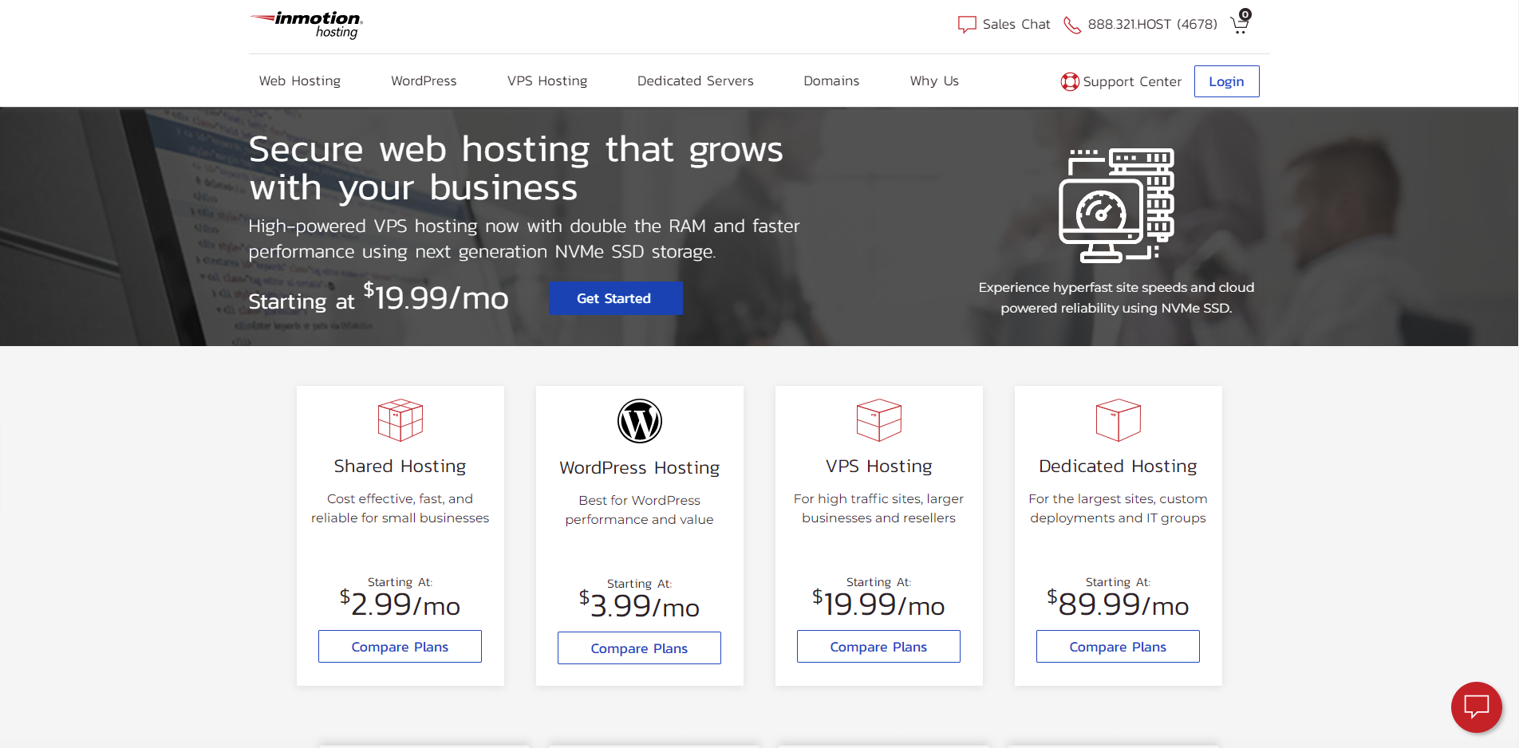Screen dimensions: 1519x748
Task: Click the cube icon on Dedicated Hosting card
Action: (x=1117, y=419)
